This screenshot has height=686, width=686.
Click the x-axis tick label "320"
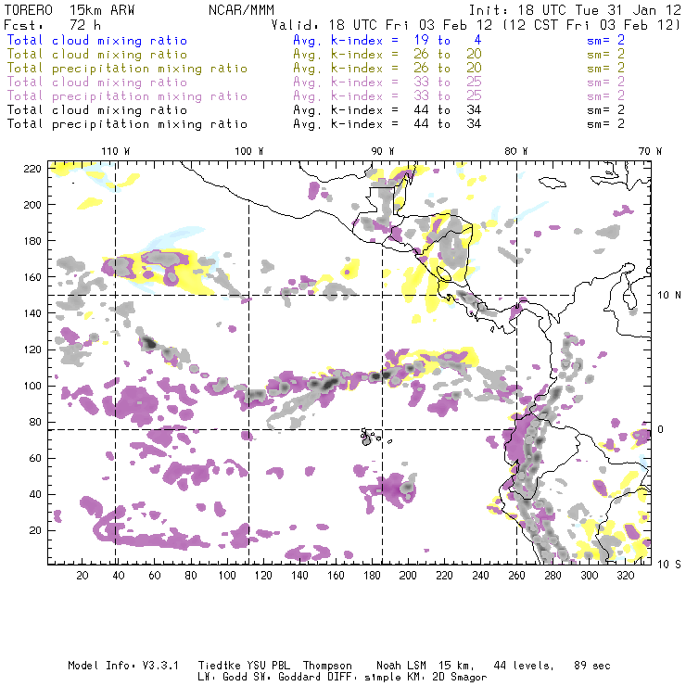[625, 576]
